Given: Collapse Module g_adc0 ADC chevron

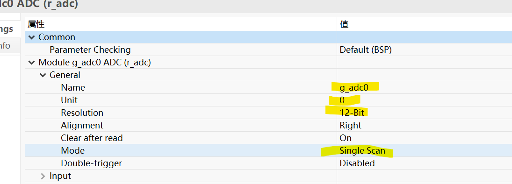Looking at the screenshot, I should [x=31, y=62].
